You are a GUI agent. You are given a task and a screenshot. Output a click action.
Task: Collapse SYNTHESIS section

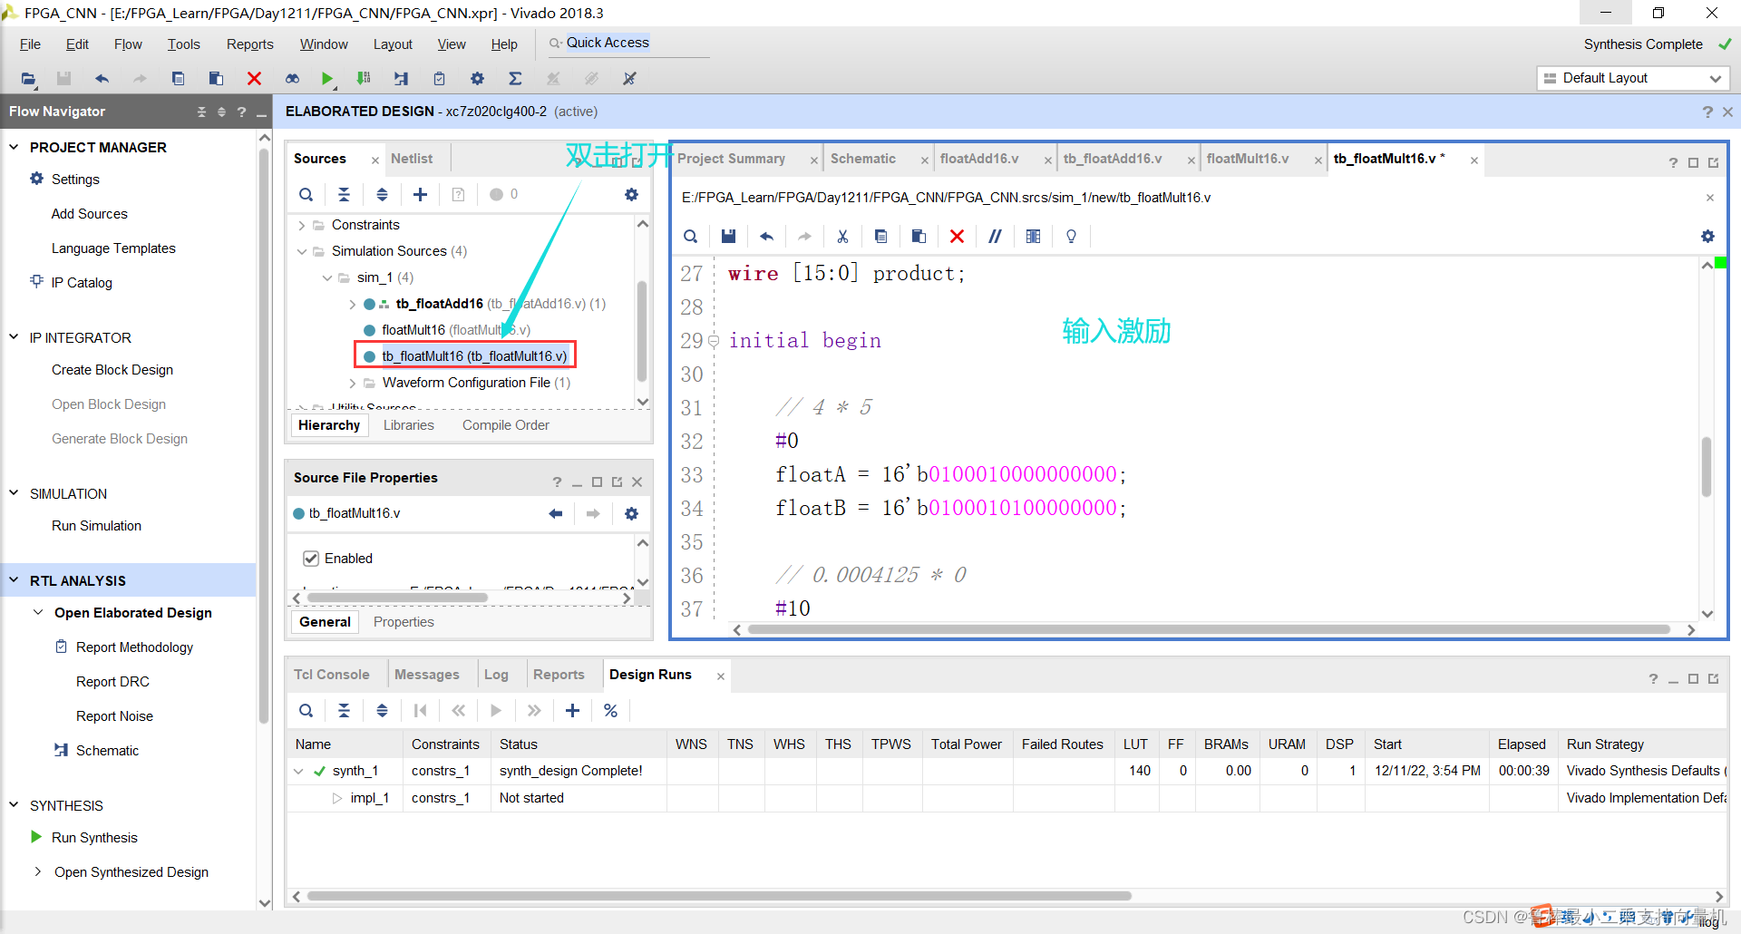14,805
